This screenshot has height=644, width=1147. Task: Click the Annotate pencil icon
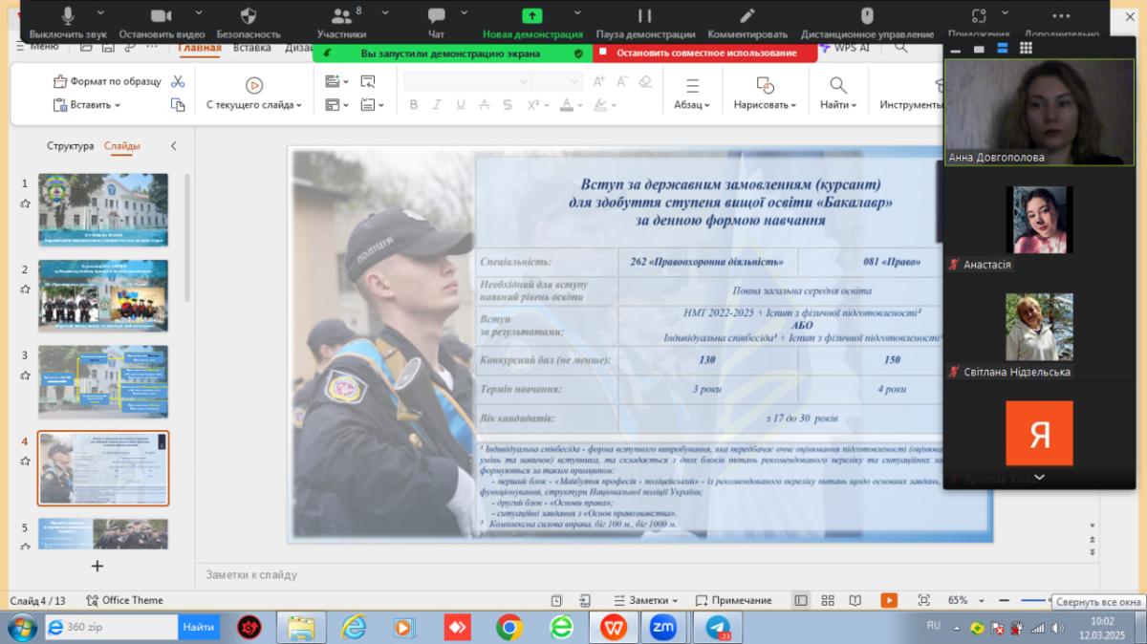pyautogui.click(x=747, y=16)
